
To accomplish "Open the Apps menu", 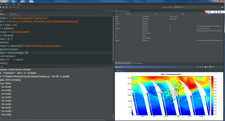I will coord(13,4).
